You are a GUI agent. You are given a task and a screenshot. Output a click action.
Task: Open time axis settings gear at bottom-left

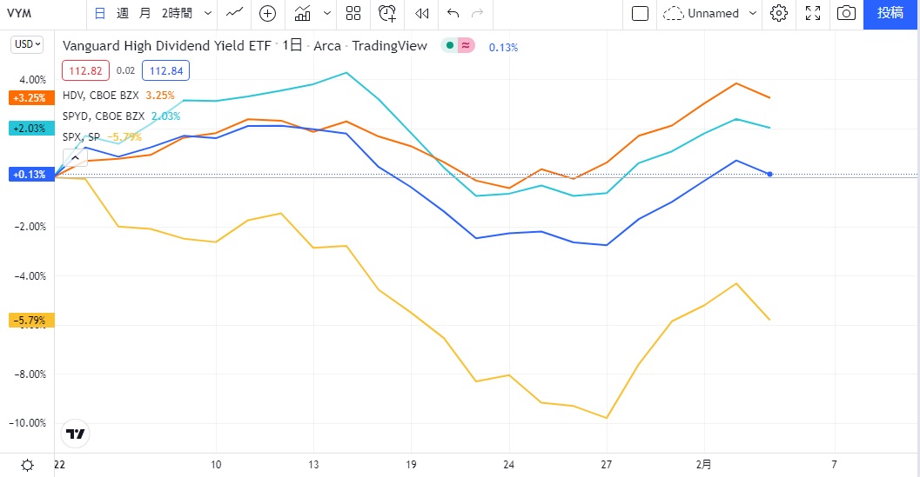(27, 466)
